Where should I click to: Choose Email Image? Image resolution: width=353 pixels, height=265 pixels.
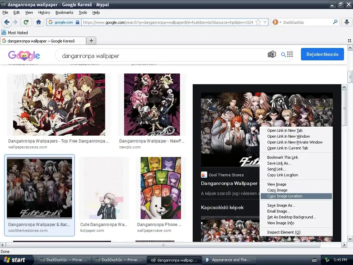pyautogui.click(x=296, y=211)
